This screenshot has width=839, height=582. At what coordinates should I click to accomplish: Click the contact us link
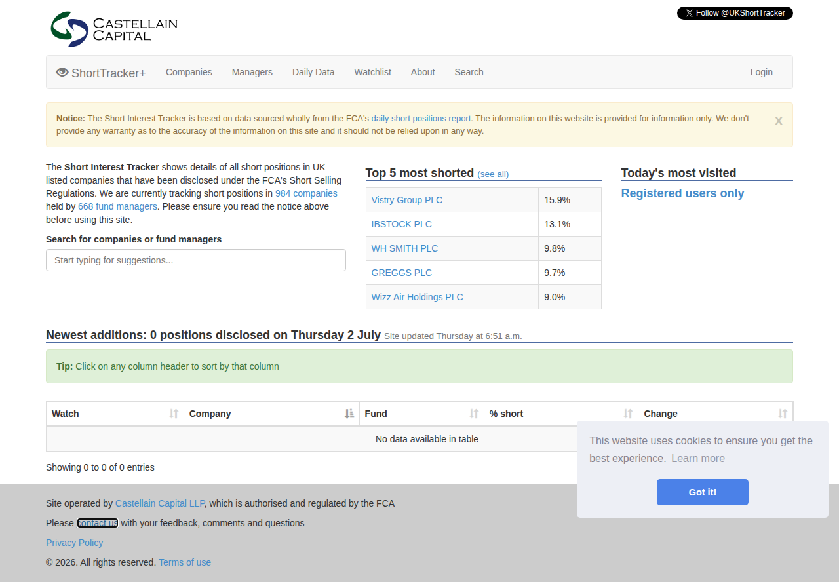pos(98,523)
